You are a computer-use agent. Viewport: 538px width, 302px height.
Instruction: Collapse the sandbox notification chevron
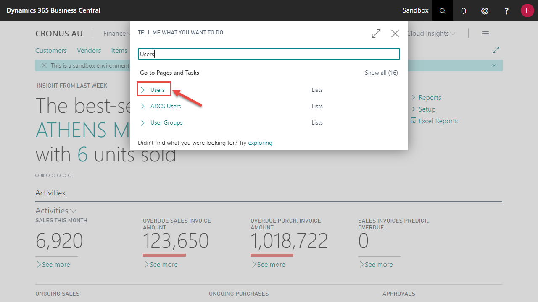[x=494, y=65]
